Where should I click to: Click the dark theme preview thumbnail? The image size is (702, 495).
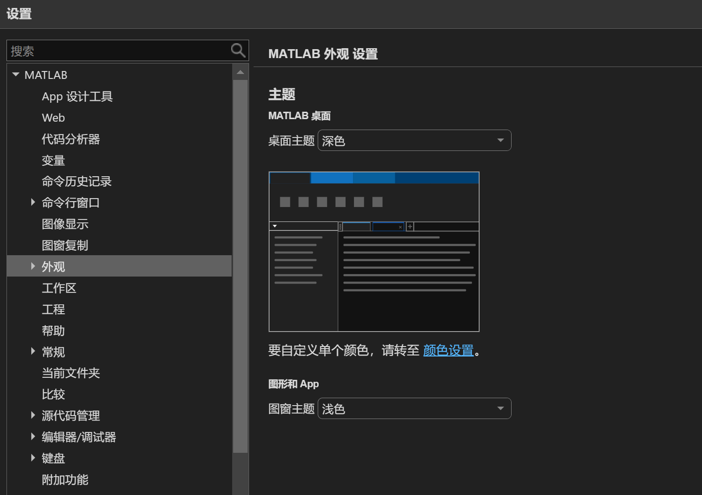tap(374, 252)
